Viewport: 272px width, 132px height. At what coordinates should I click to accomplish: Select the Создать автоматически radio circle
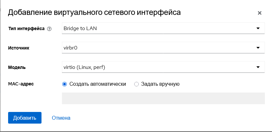tap(64, 84)
